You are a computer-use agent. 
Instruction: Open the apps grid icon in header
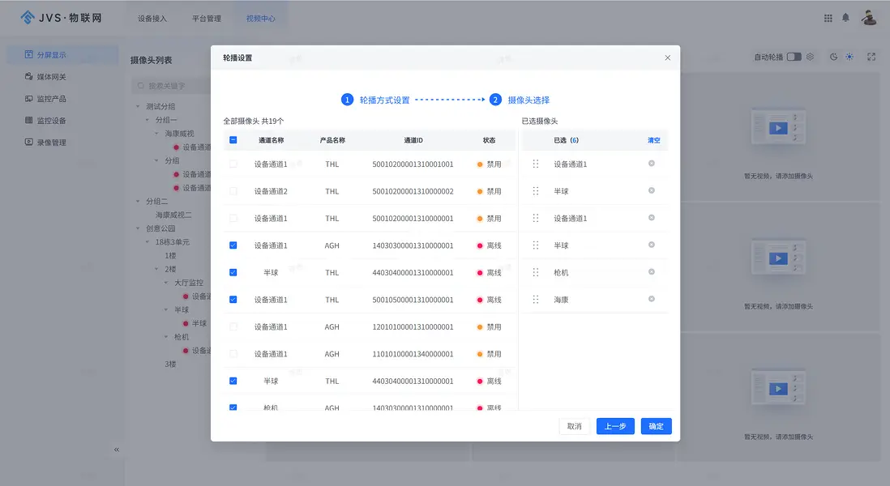tap(828, 18)
